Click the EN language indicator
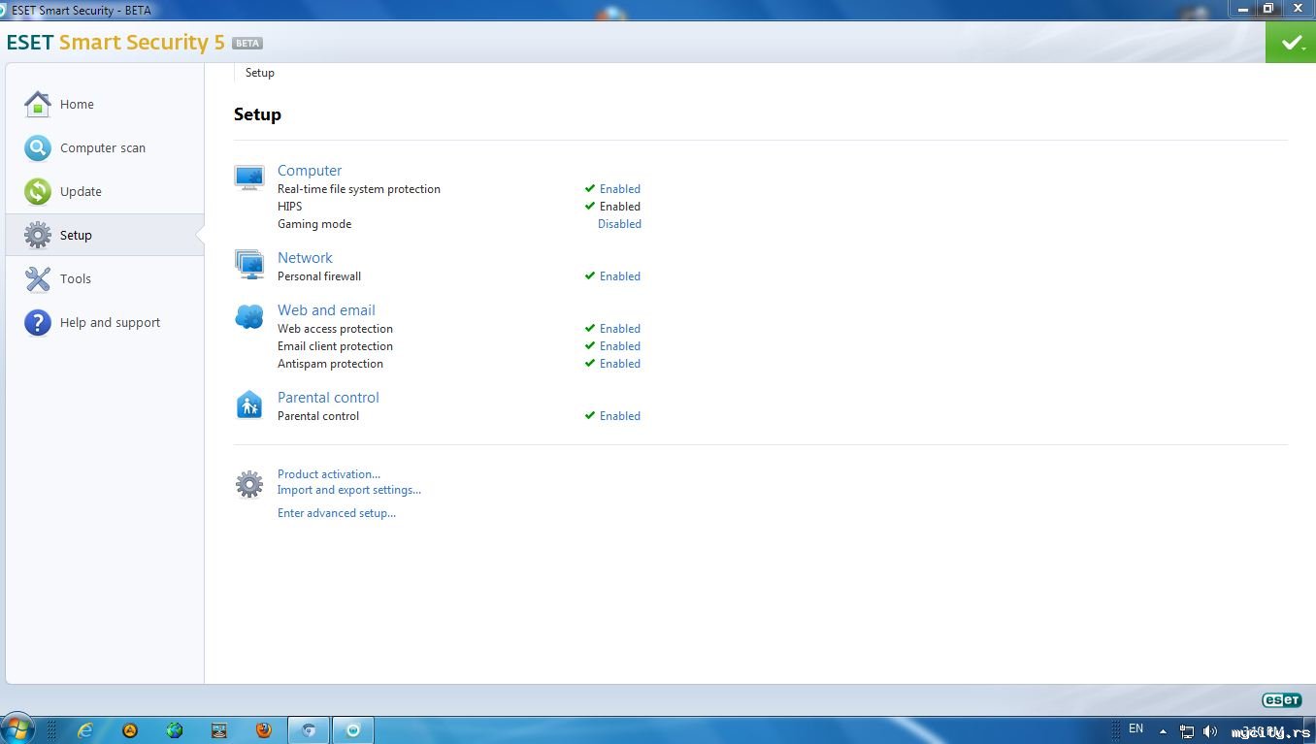 pos(1136,728)
